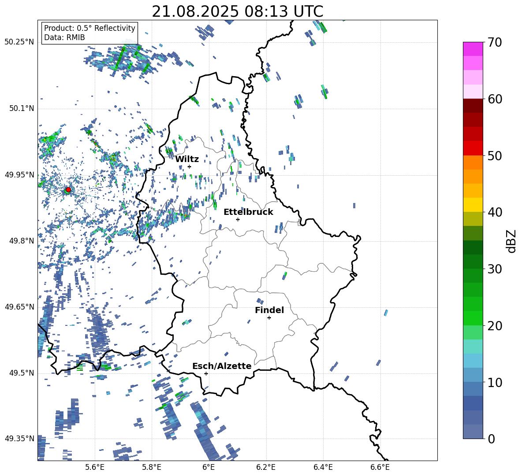Pick the yellow 40 dBZ colorbar swatch

[473, 205]
